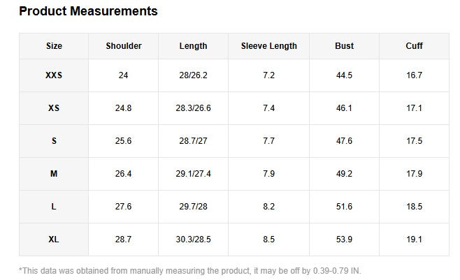Click the M size row label
Image resolution: width=460 pixels, height=280 pixels.
54,174
